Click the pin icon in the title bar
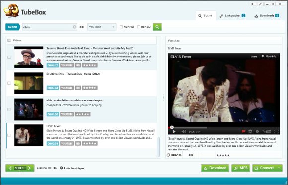This screenshot has width=288, height=185. (260, 4)
